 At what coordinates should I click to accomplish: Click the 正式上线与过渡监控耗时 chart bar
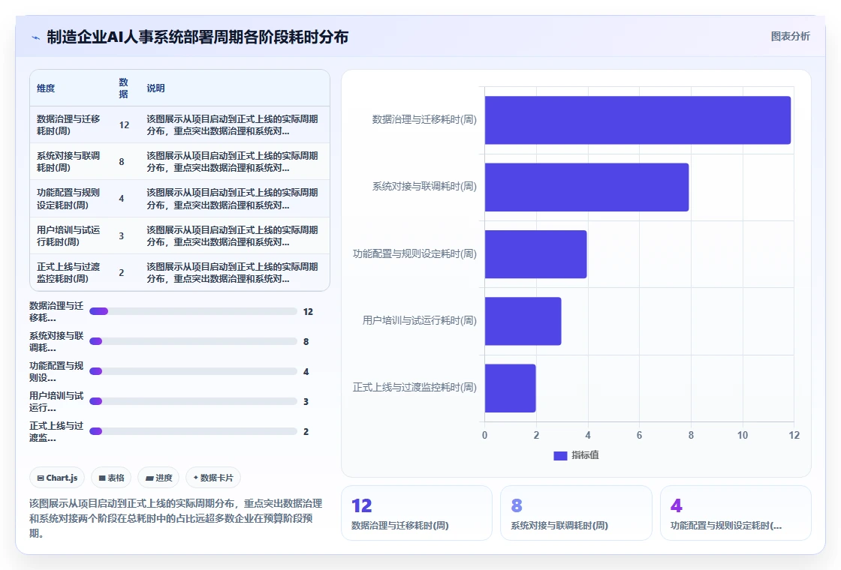(x=510, y=388)
